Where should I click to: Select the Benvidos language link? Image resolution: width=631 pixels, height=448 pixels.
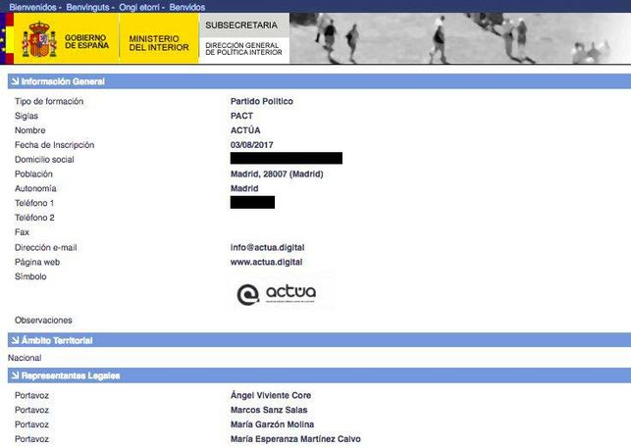[187, 7]
